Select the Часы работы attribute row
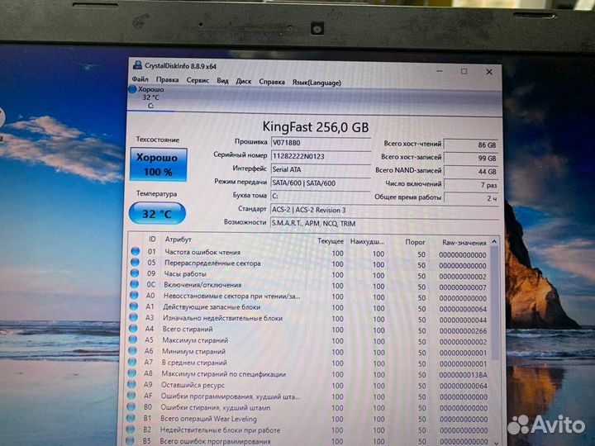This screenshot has height=446, width=595. pos(309,274)
